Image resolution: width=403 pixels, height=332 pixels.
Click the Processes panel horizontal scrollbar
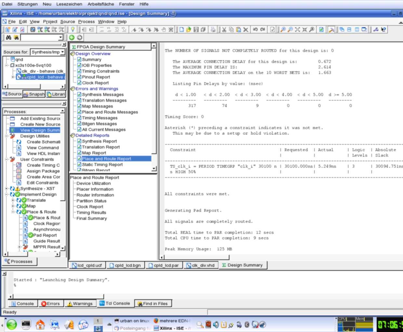[x=32, y=254]
